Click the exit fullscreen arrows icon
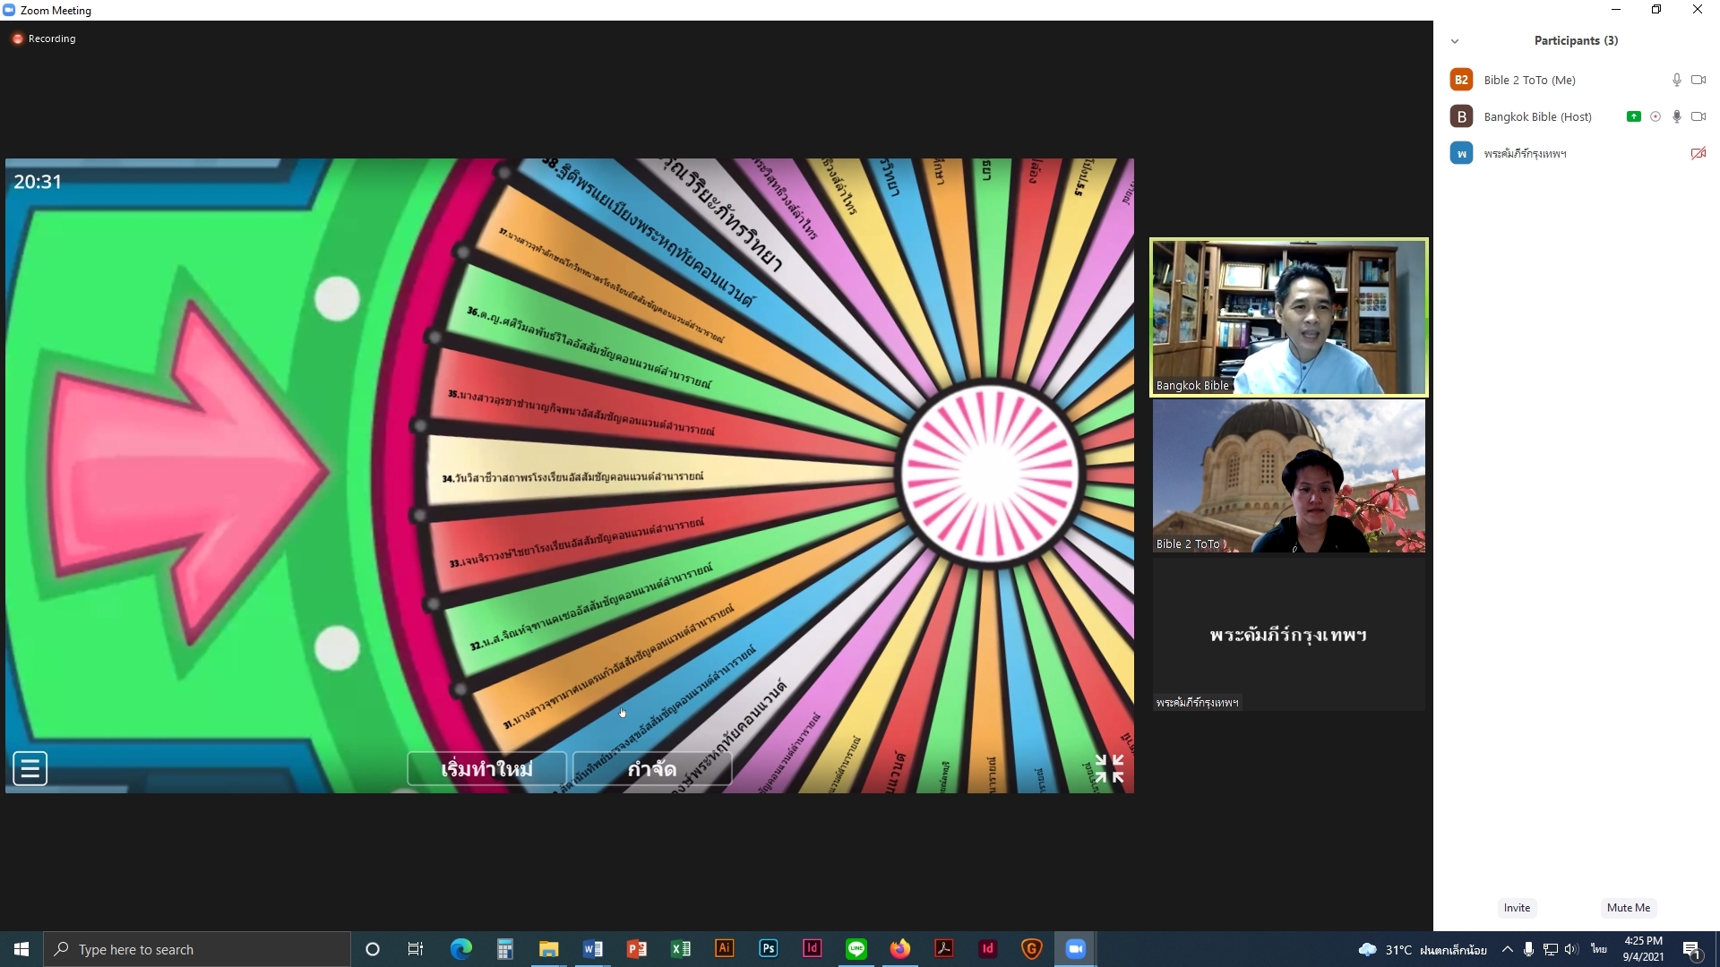1720x967 pixels. (x=1109, y=768)
